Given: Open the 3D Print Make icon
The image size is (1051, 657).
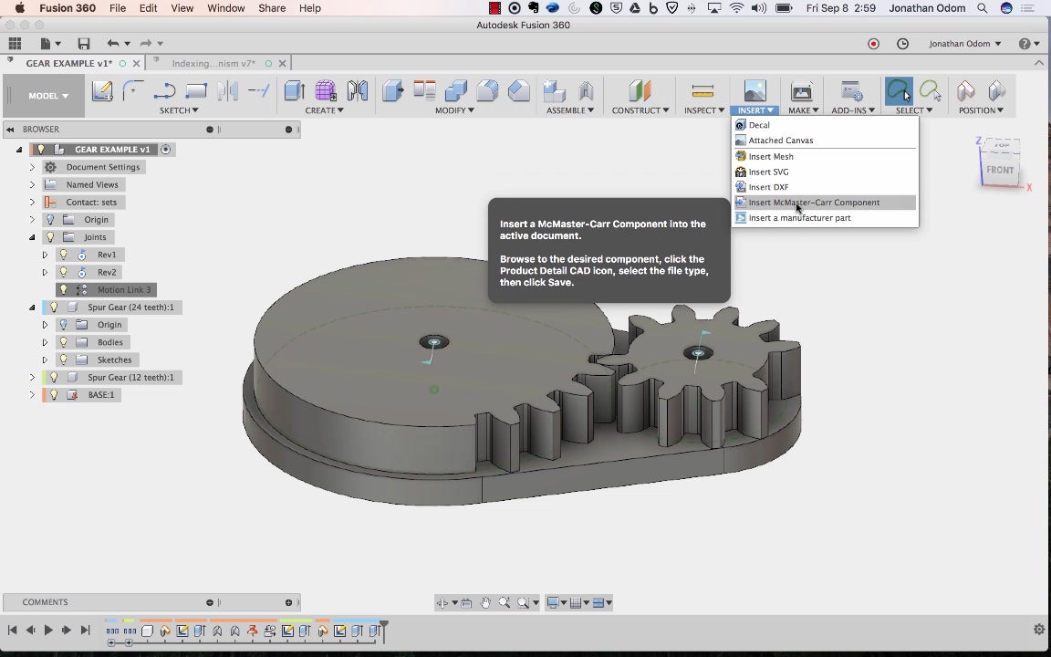Looking at the screenshot, I should 801,91.
